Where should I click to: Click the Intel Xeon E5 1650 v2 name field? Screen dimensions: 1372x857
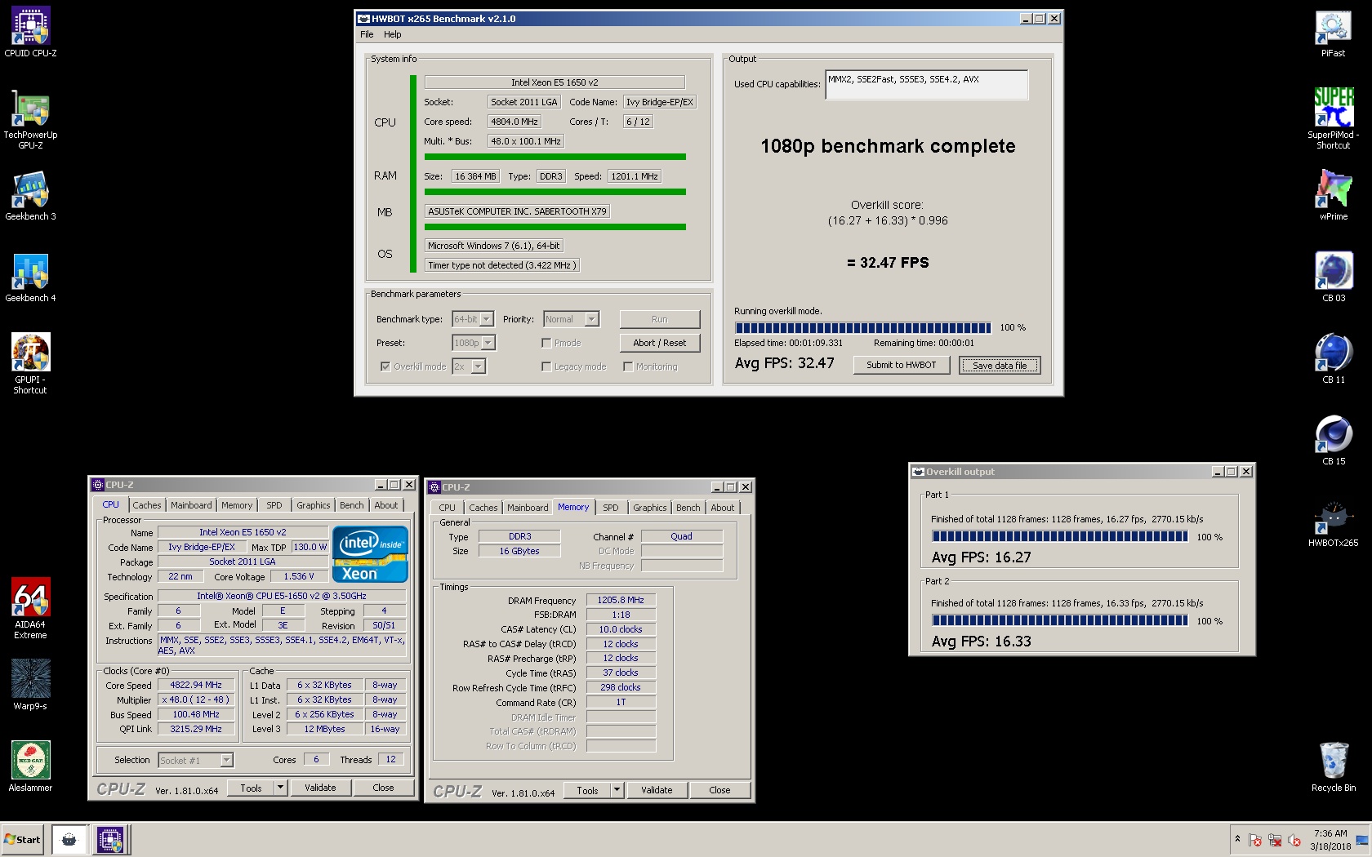click(243, 532)
